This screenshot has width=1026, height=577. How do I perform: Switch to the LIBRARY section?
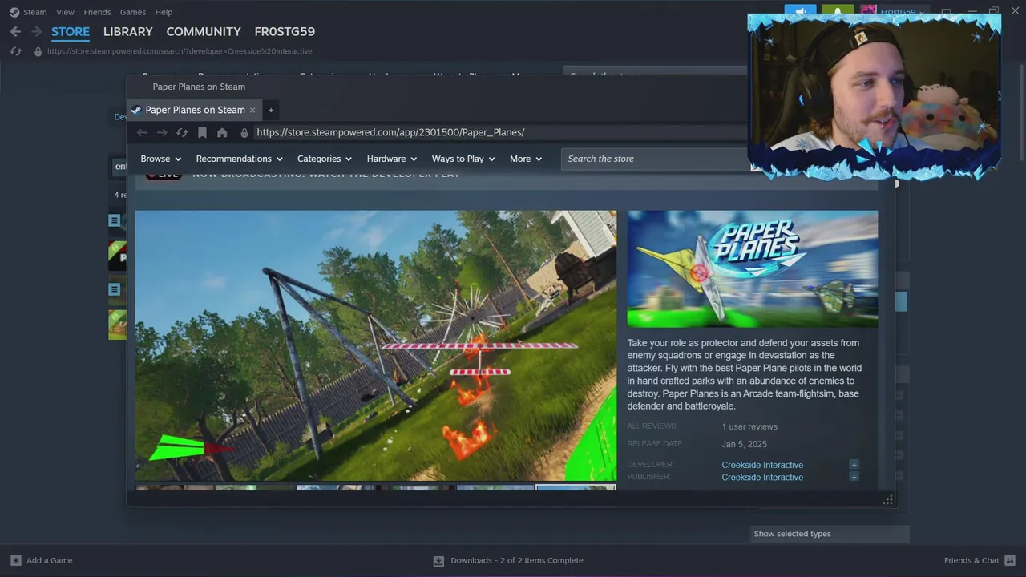(128, 31)
